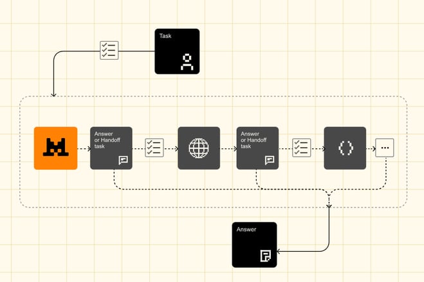Click the second Answer or Handoff task block

pos(257,148)
